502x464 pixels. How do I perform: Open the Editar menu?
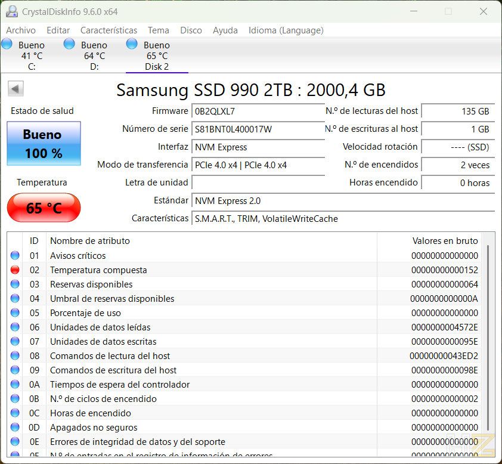click(x=58, y=30)
